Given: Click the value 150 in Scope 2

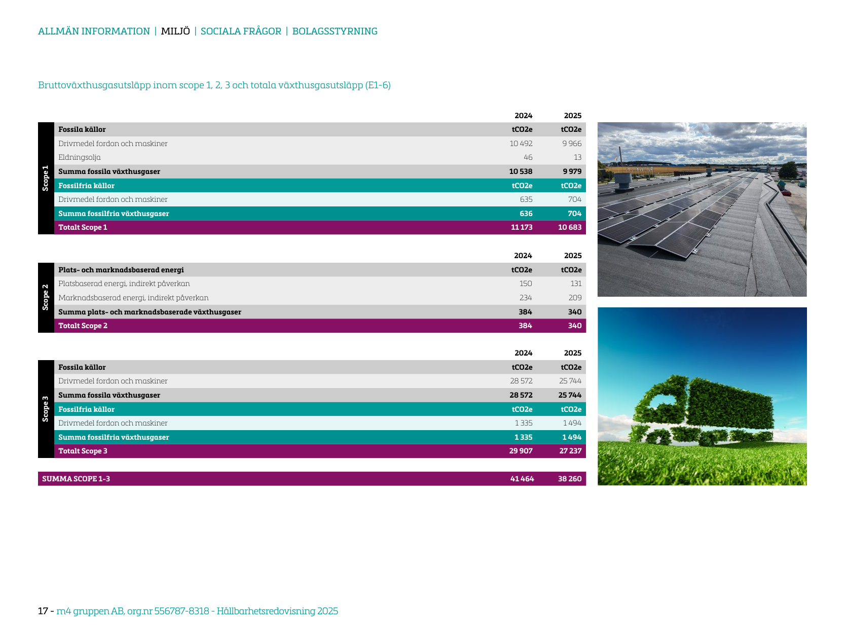Looking at the screenshot, I should [x=526, y=284].
